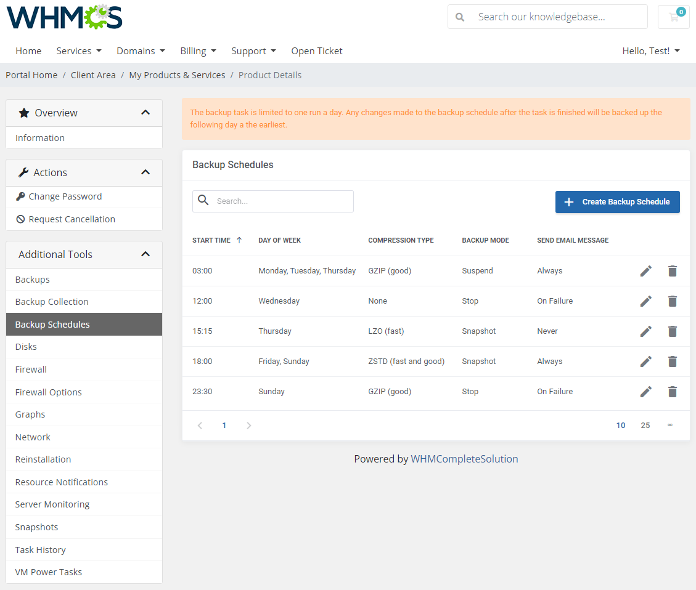Collapse the Actions panel
Screen dimensions: 696x590
click(x=145, y=172)
